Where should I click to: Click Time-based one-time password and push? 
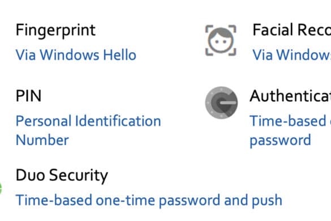149,201
